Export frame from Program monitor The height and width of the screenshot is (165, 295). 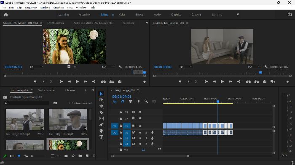point(265,81)
